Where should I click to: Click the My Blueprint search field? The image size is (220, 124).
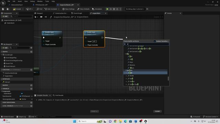[19, 48]
